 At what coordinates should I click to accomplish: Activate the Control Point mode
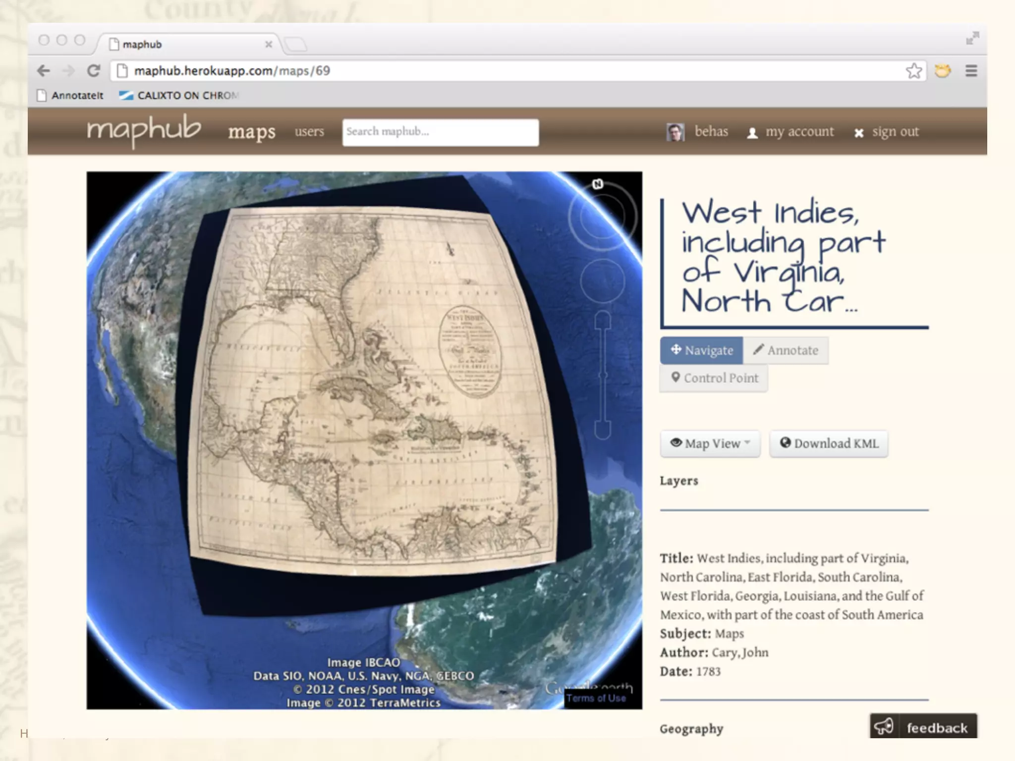coord(714,378)
